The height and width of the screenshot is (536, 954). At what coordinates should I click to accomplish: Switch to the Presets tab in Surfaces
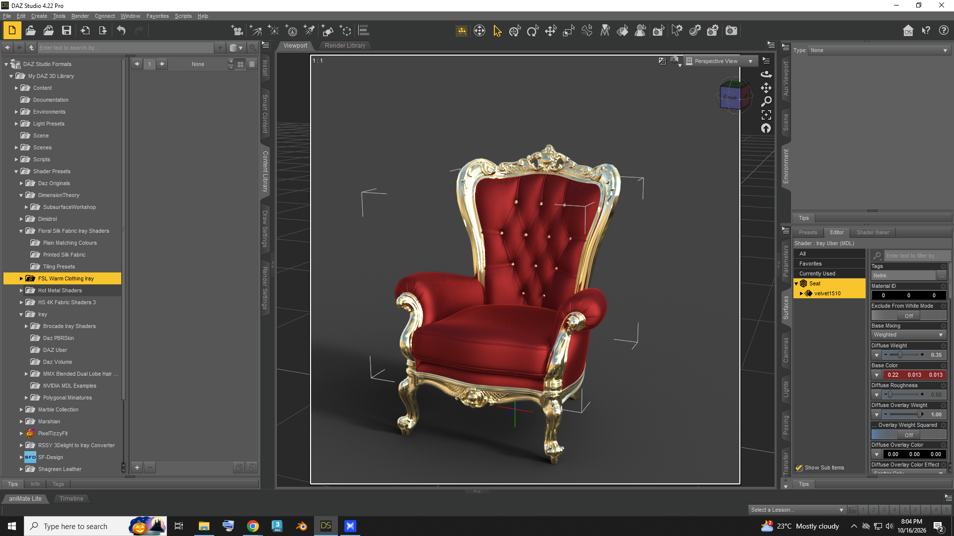point(808,232)
